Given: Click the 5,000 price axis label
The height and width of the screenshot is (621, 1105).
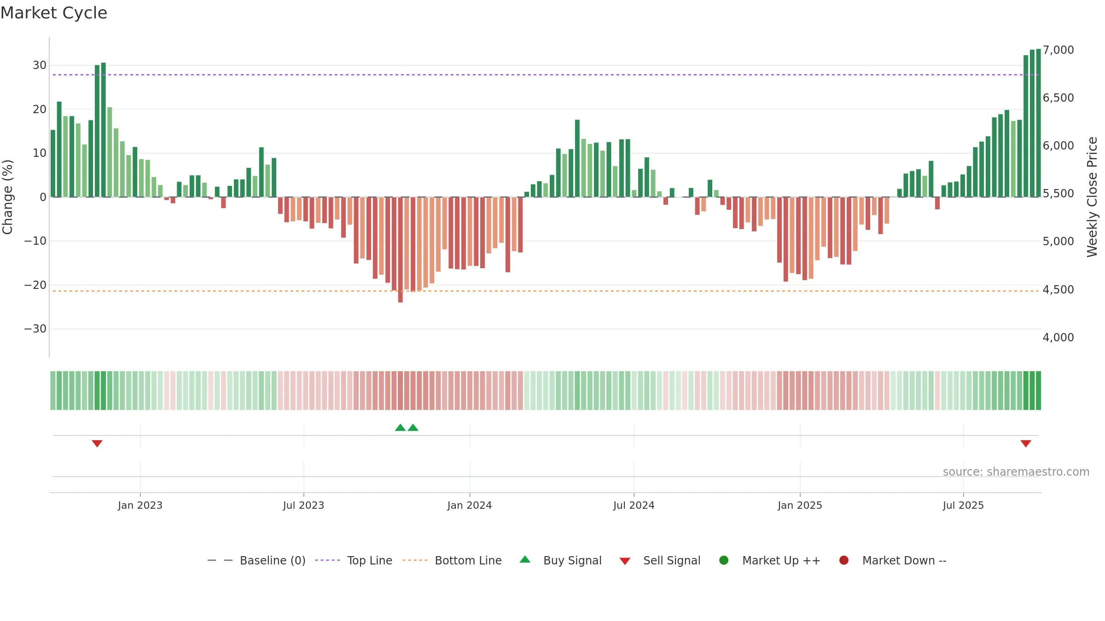Looking at the screenshot, I should pos(1058,241).
